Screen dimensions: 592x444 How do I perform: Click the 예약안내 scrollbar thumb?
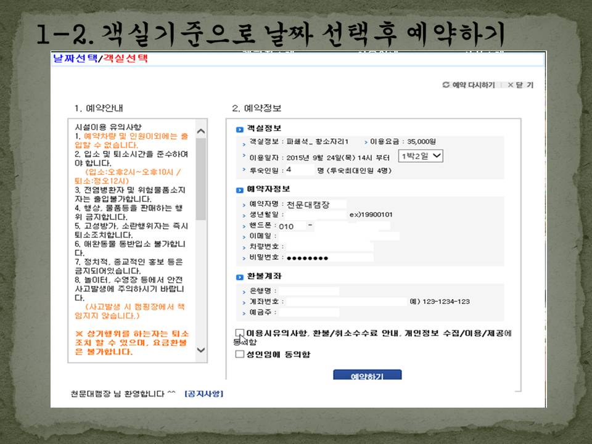point(201,179)
